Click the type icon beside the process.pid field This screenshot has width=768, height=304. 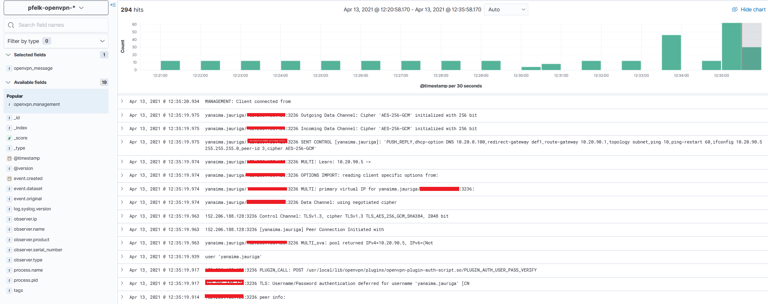9,280
